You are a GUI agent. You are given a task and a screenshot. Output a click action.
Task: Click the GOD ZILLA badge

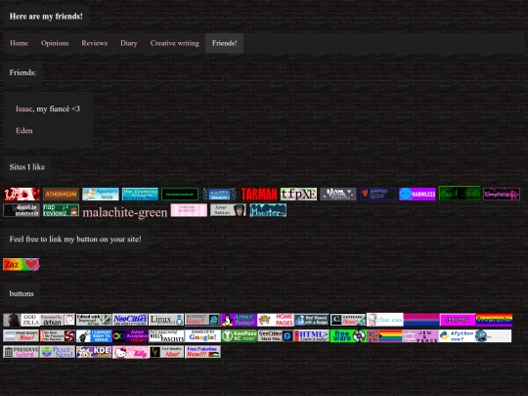click(22, 320)
